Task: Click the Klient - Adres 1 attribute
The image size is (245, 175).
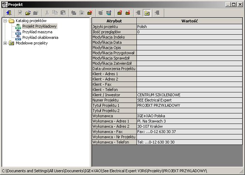Action: [x=114, y=74]
